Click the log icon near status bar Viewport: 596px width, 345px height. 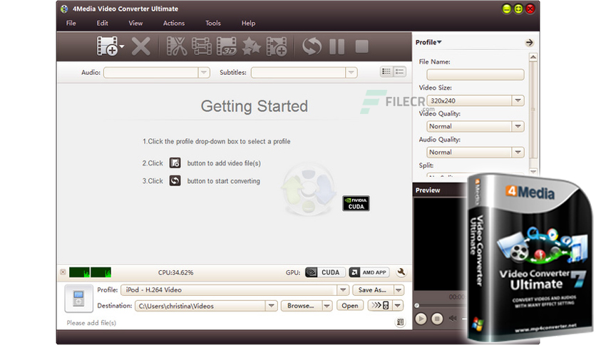[x=400, y=322]
